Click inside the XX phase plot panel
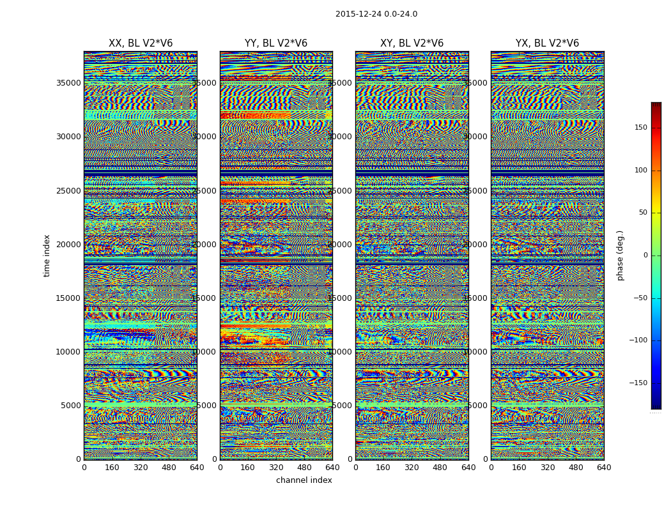This screenshot has width=671, height=511. click(141, 256)
